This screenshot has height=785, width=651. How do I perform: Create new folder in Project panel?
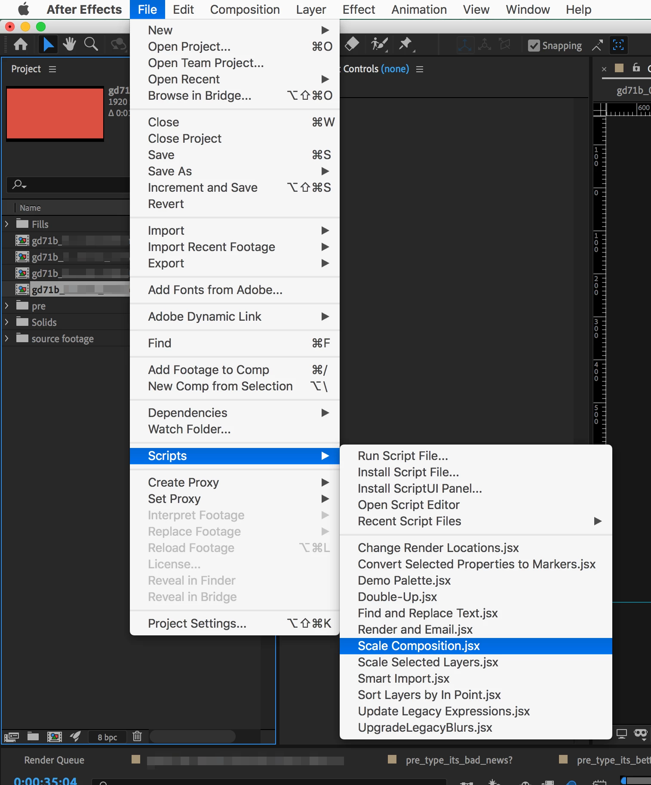tap(33, 736)
